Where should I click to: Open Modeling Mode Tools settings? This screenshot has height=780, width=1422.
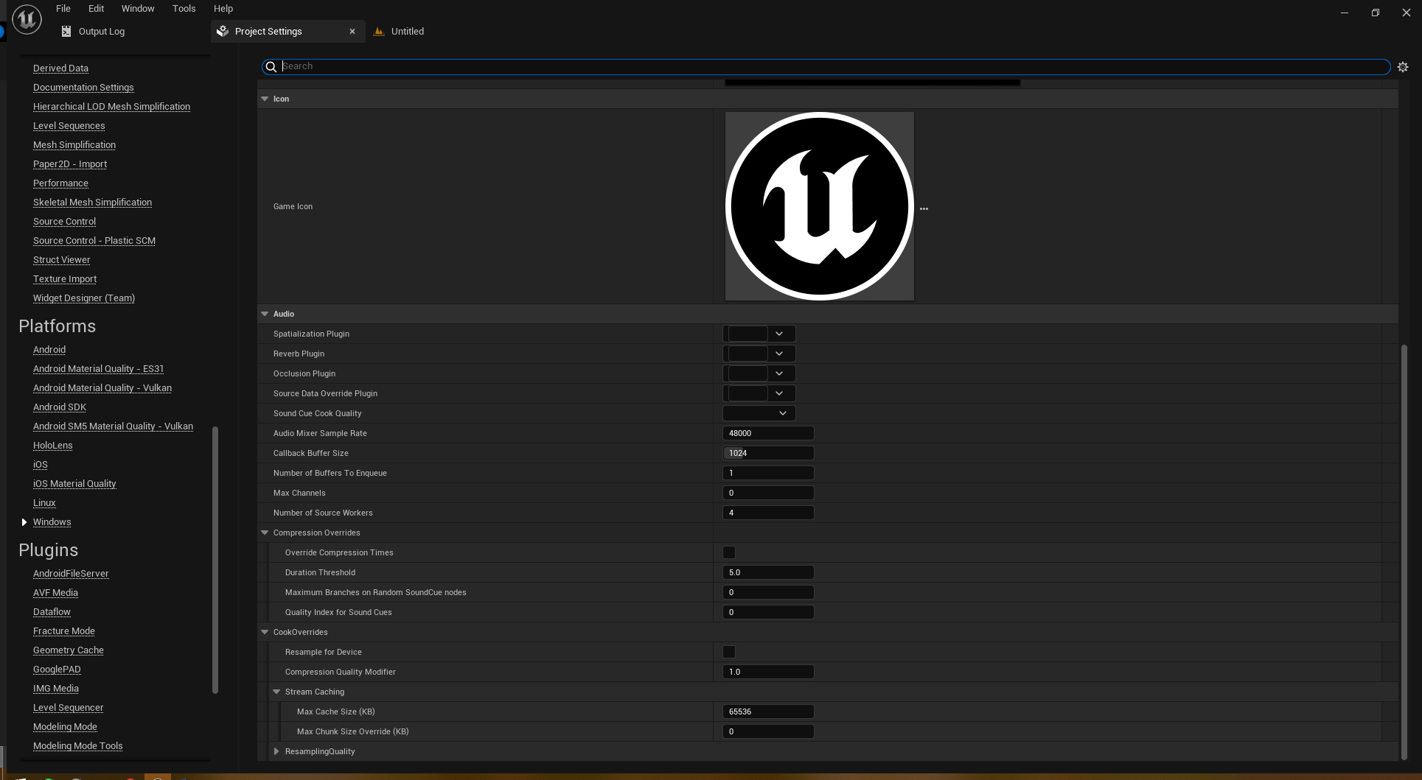(x=77, y=745)
